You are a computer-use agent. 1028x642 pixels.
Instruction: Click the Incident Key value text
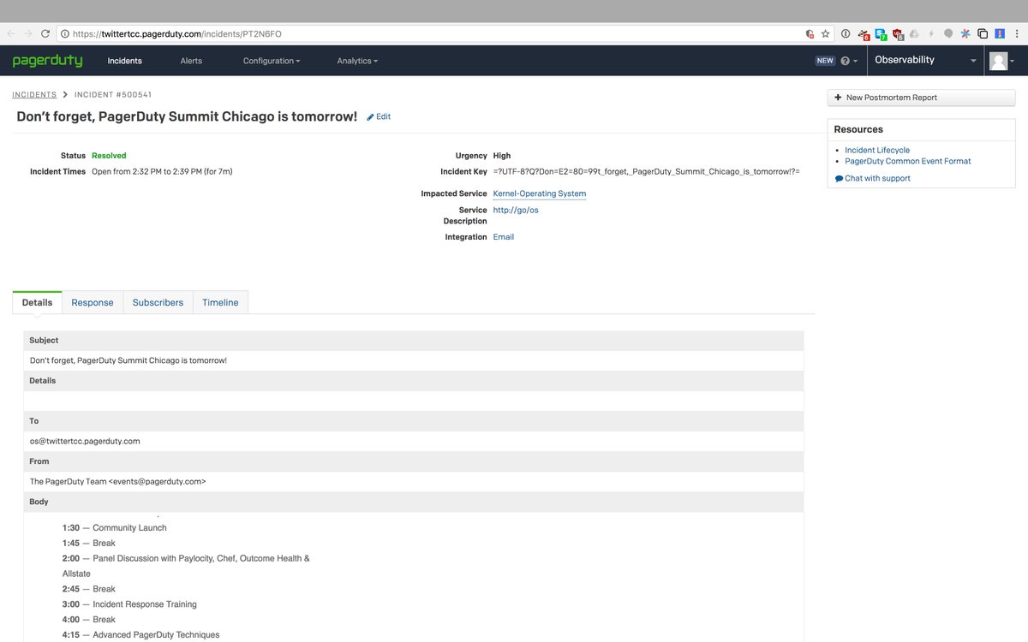pyautogui.click(x=647, y=171)
